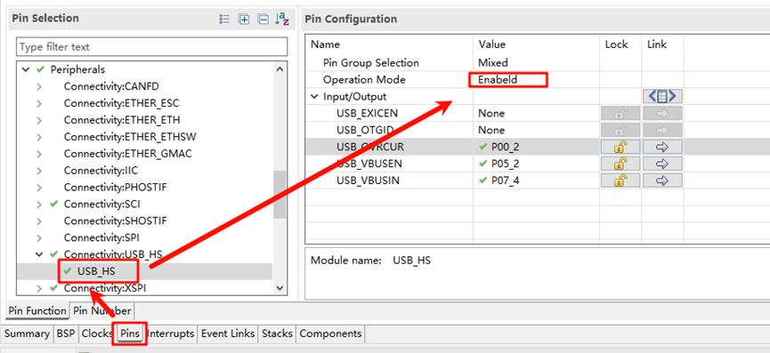
Task: Click the disabled lock for USB_OTGID
Action: tap(620, 130)
